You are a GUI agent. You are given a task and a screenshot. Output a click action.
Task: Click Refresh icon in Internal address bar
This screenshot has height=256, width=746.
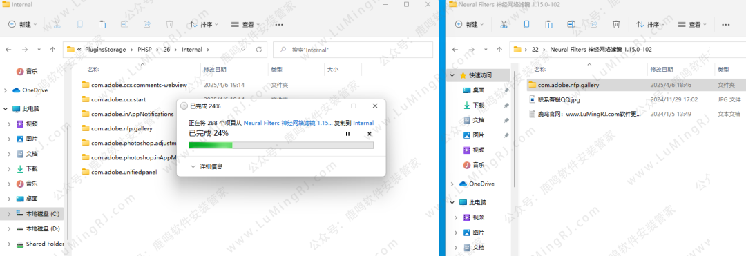point(259,50)
